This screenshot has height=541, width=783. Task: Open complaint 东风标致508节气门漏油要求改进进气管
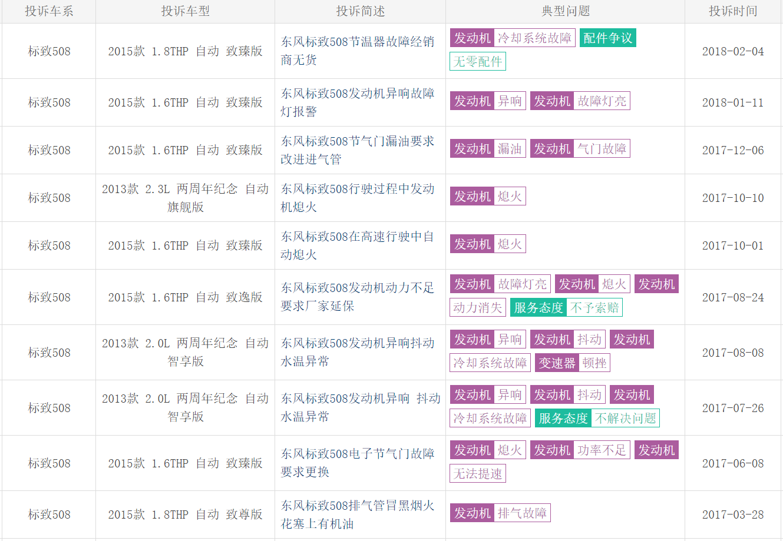(358, 150)
